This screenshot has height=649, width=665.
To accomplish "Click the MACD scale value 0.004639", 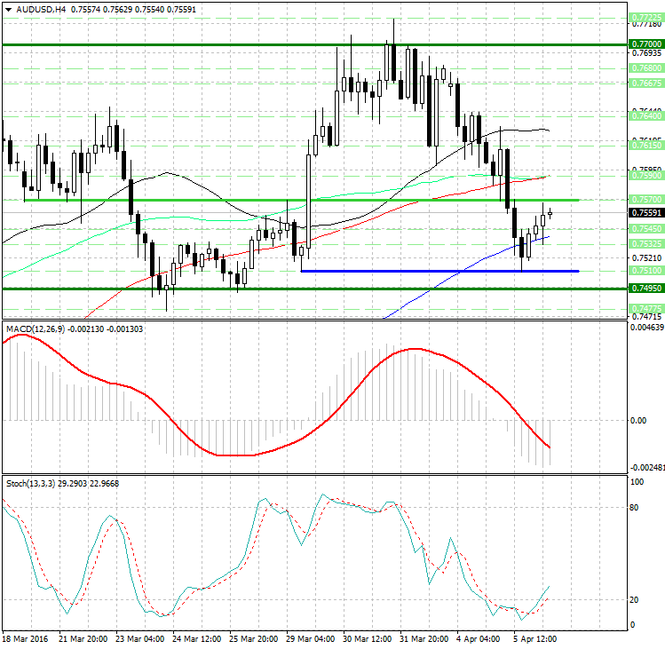I will pyautogui.click(x=645, y=329).
